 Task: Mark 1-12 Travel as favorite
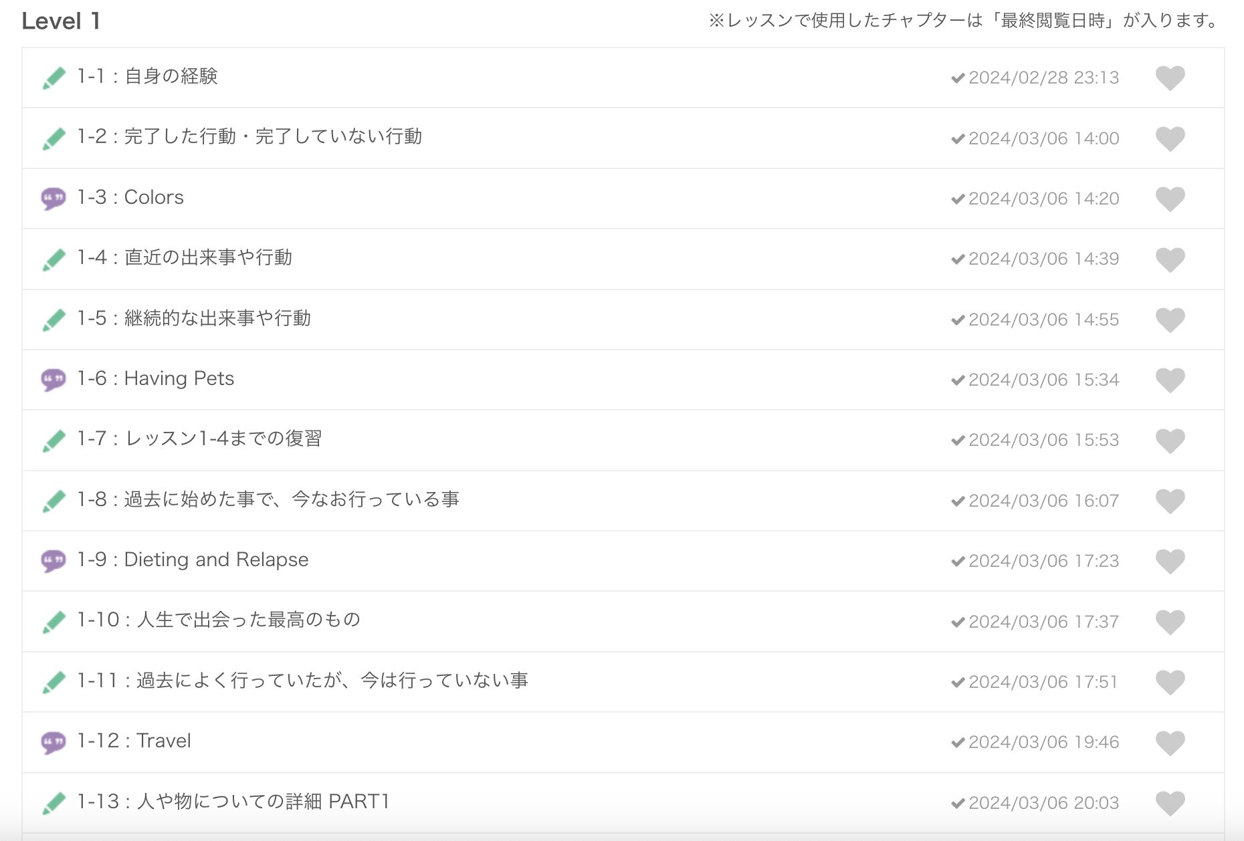coord(1170,743)
